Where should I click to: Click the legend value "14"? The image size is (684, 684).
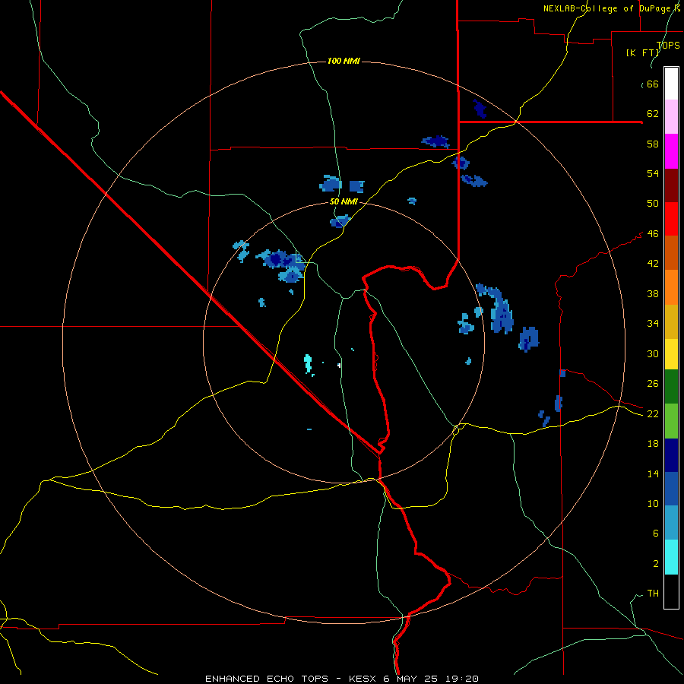(653, 473)
